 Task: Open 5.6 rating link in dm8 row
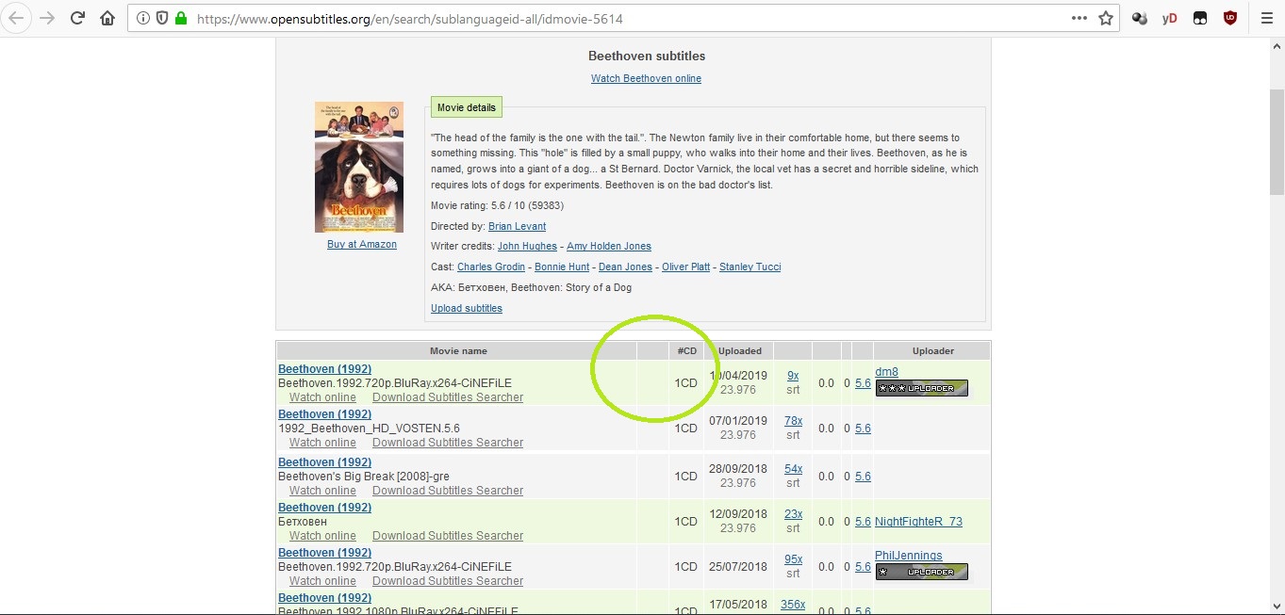tap(863, 382)
